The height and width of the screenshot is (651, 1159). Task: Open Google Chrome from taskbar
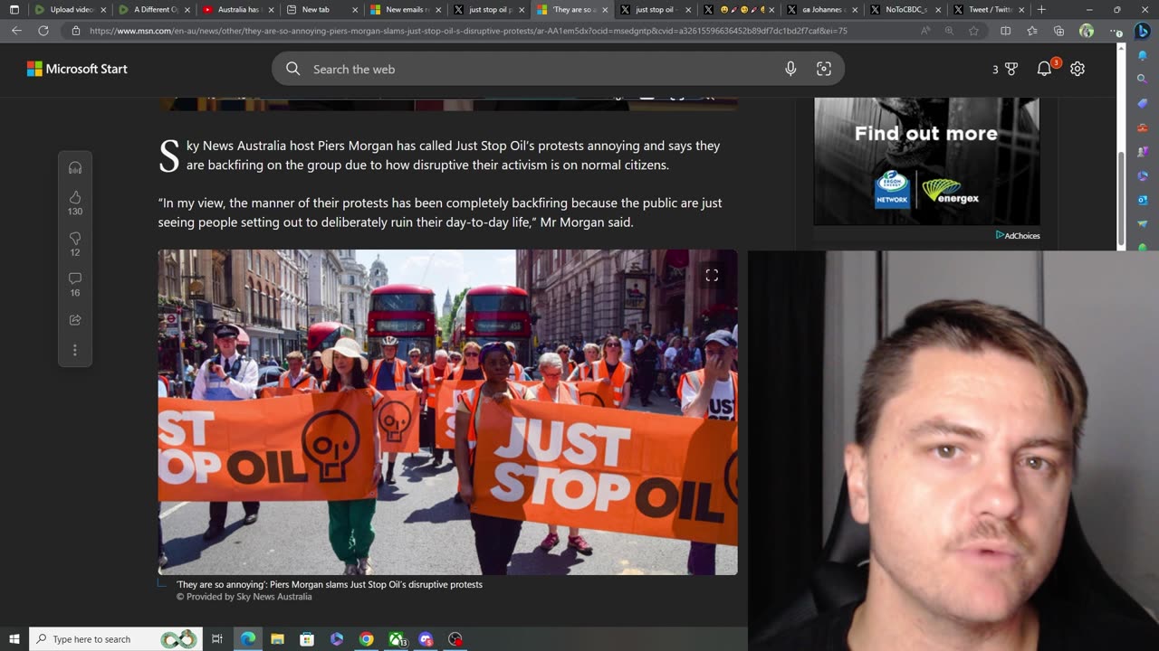click(x=366, y=639)
